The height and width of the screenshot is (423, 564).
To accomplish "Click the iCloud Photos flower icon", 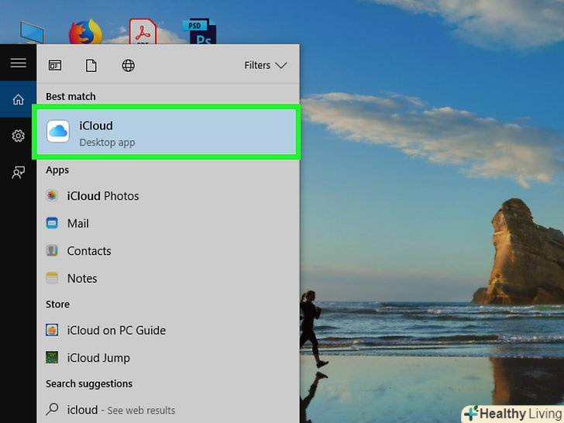I will point(52,195).
